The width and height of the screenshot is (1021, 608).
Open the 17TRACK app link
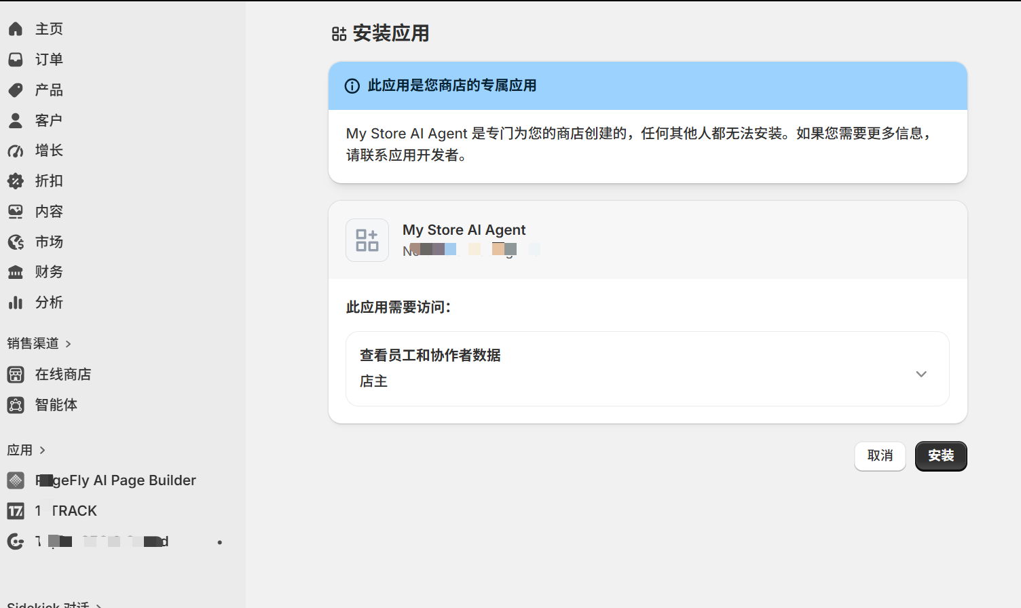(66, 510)
